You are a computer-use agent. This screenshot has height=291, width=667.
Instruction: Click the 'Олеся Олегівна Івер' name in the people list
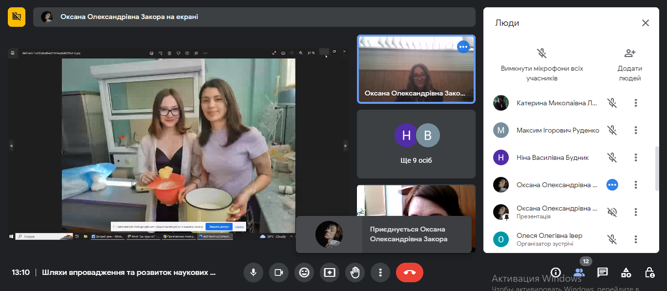pyautogui.click(x=549, y=235)
